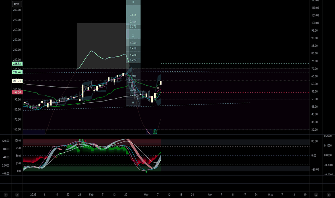Image resolution: width=335 pixels, height=198 pixels.
Task: Click the B circle button at bottom right
Action: pyautogui.click(x=329, y=195)
